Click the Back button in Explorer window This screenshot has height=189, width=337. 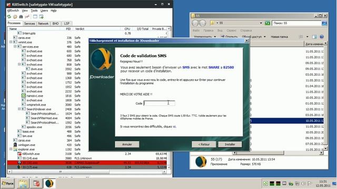click(195, 23)
